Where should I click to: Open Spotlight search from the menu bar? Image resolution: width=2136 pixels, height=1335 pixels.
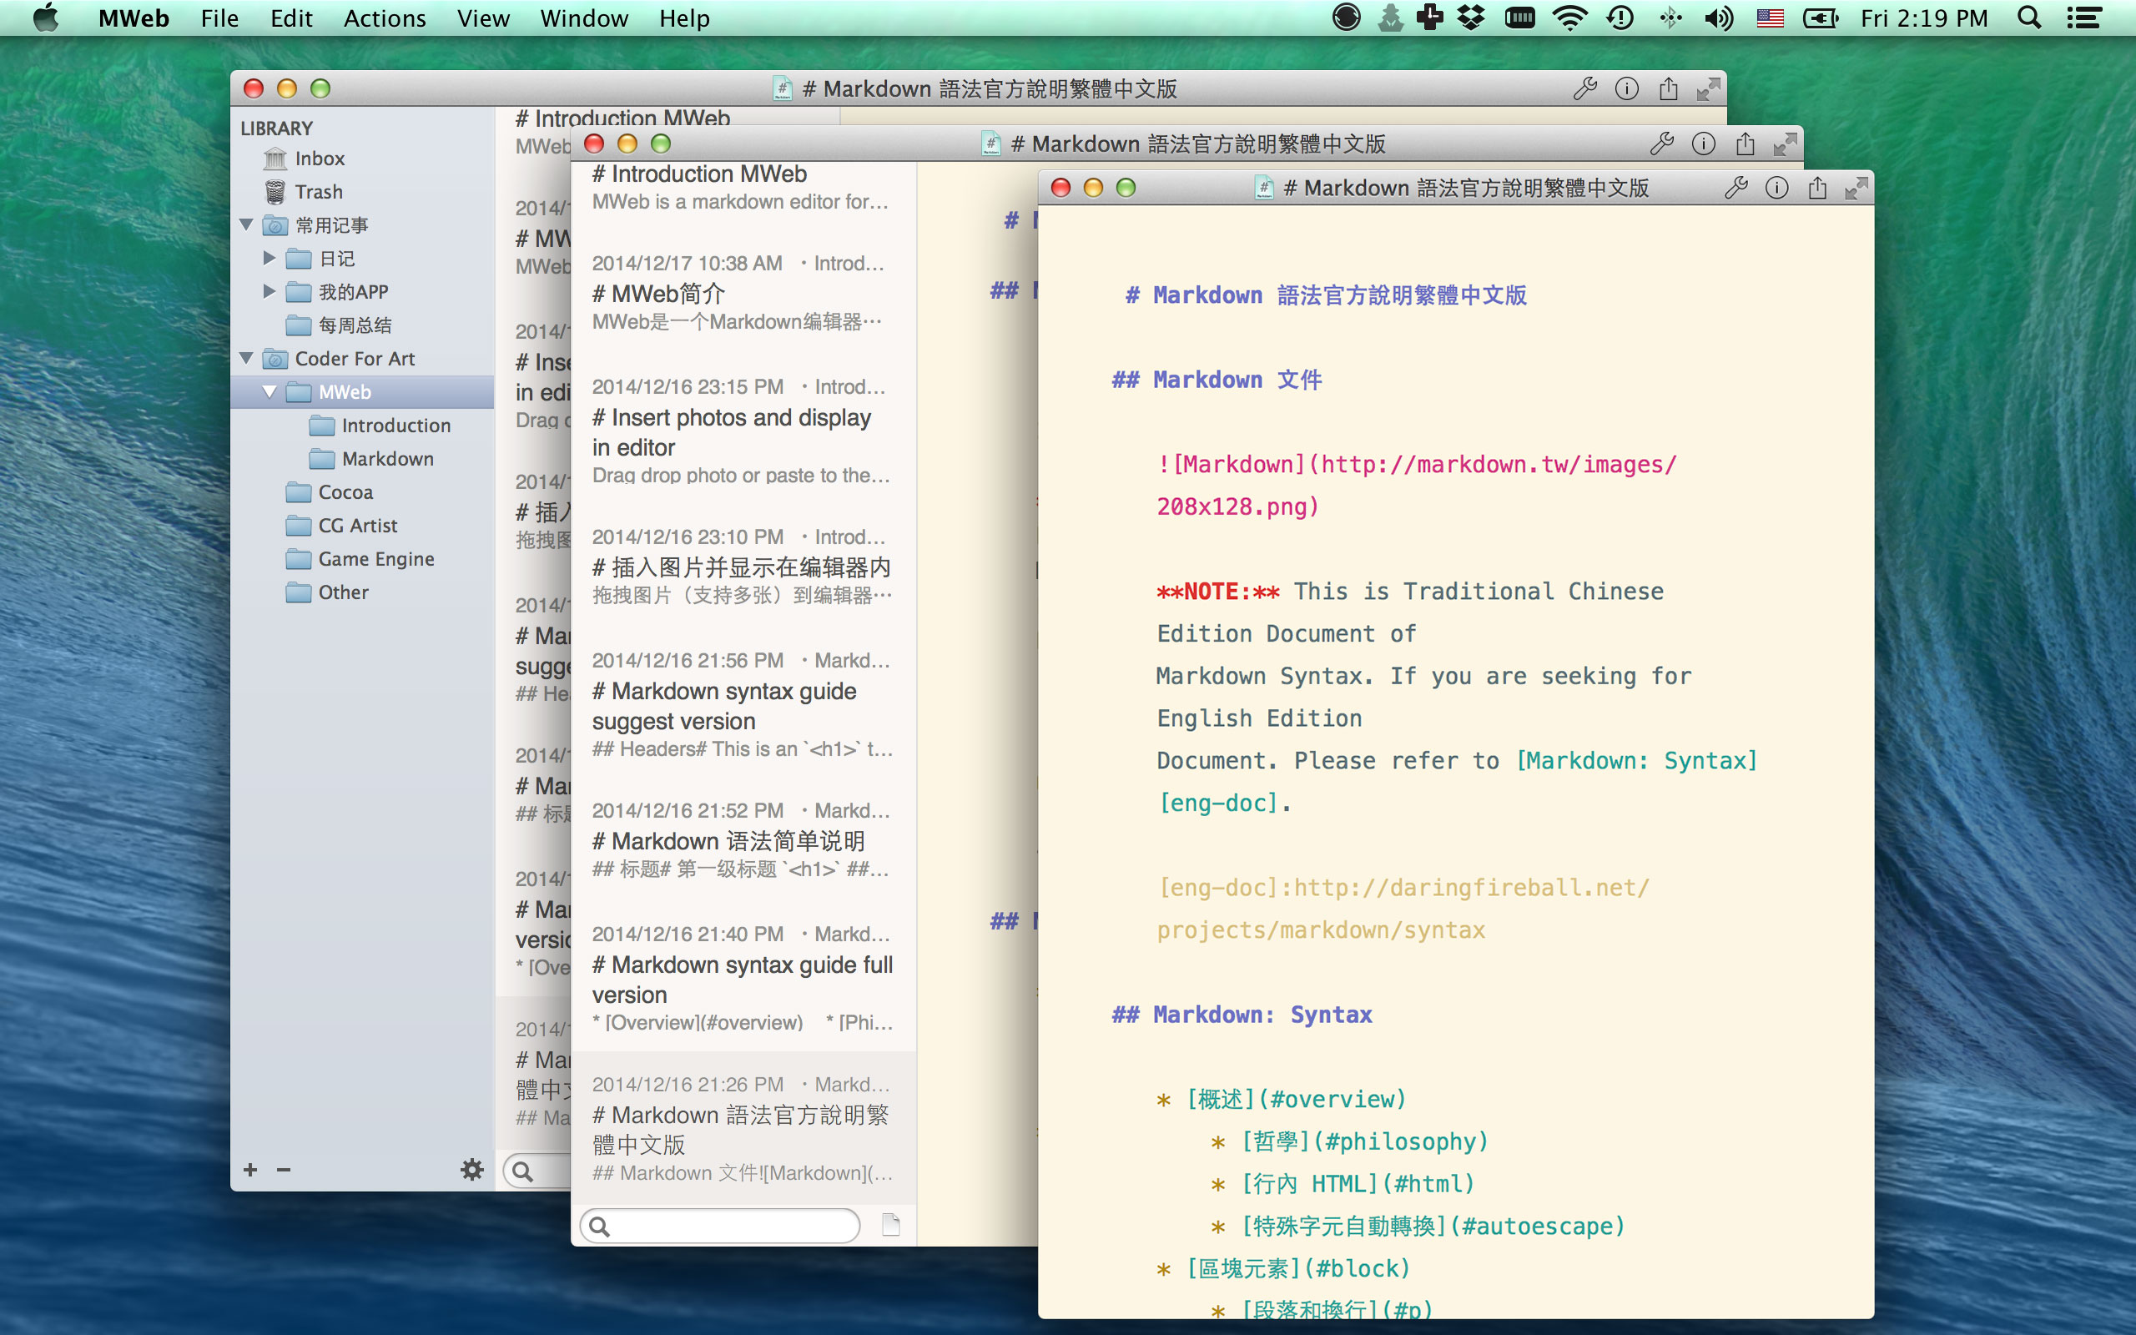coord(2028,18)
